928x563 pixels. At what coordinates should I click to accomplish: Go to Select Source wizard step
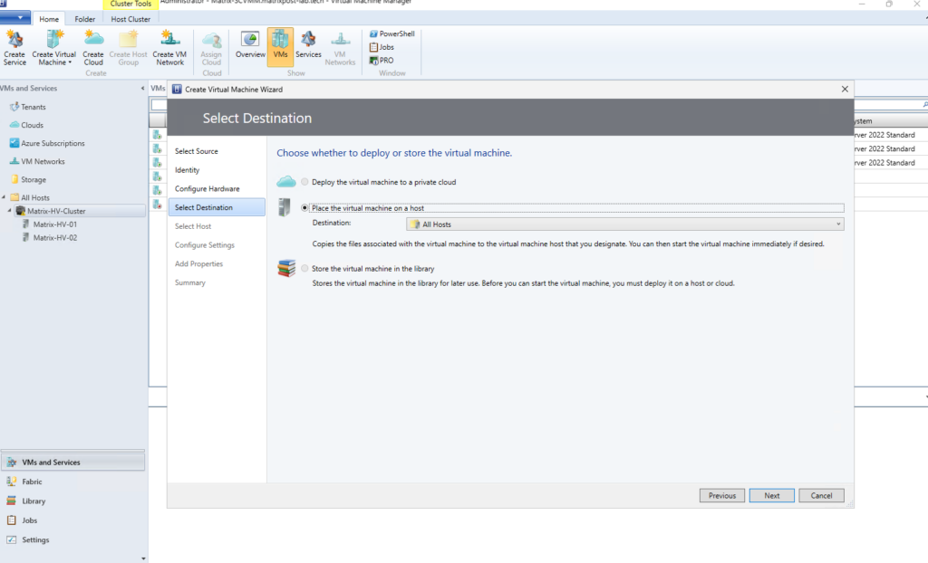[197, 151]
